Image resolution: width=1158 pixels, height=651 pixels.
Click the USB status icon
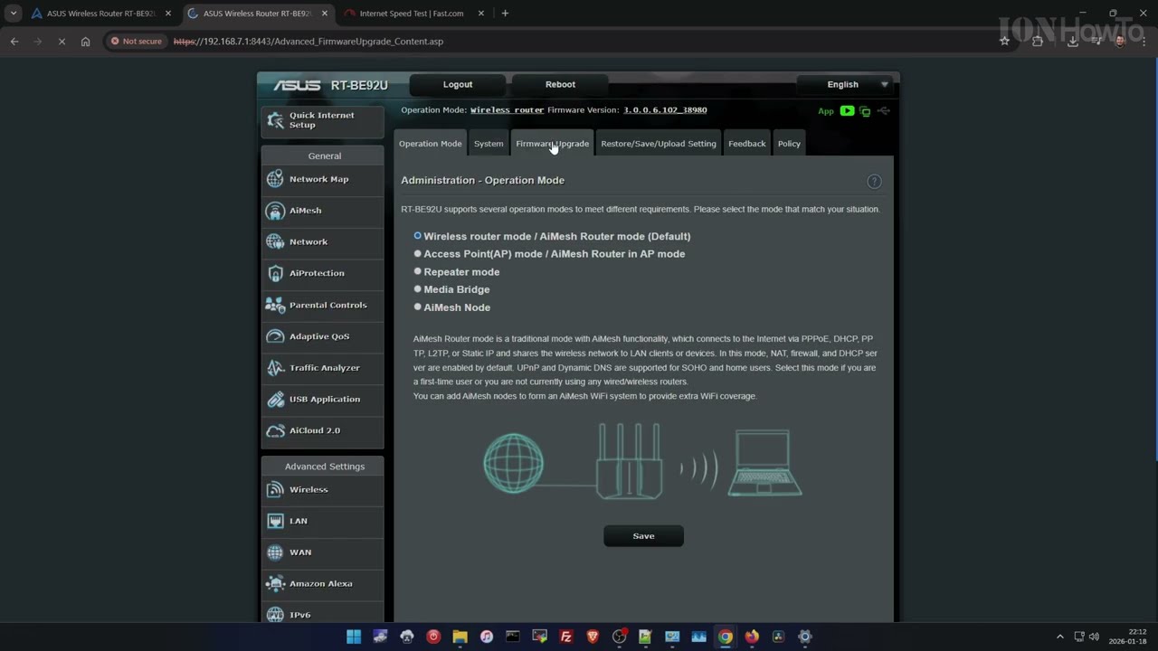point(884,111)
